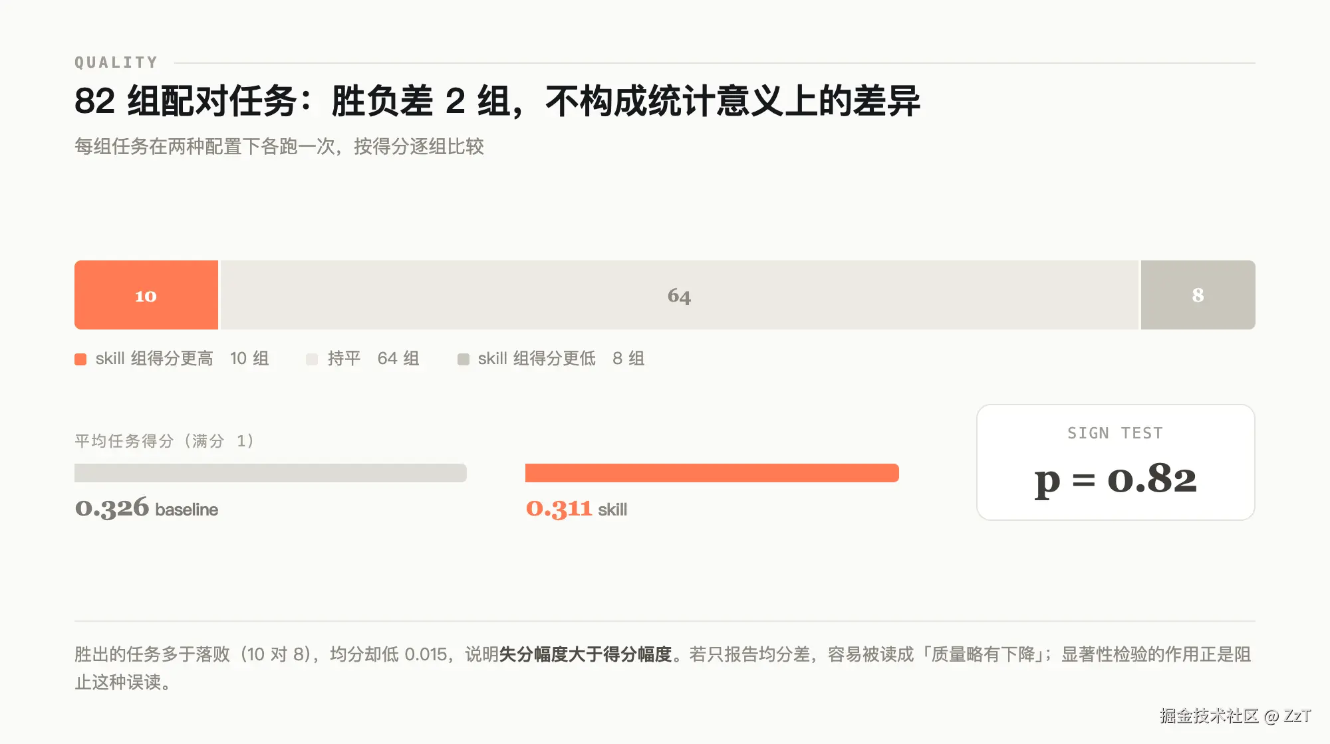Click the gray baseline average score bar
Image resolution: width=1330 pixels, height=744 pixels.
(x=271, y=473)
